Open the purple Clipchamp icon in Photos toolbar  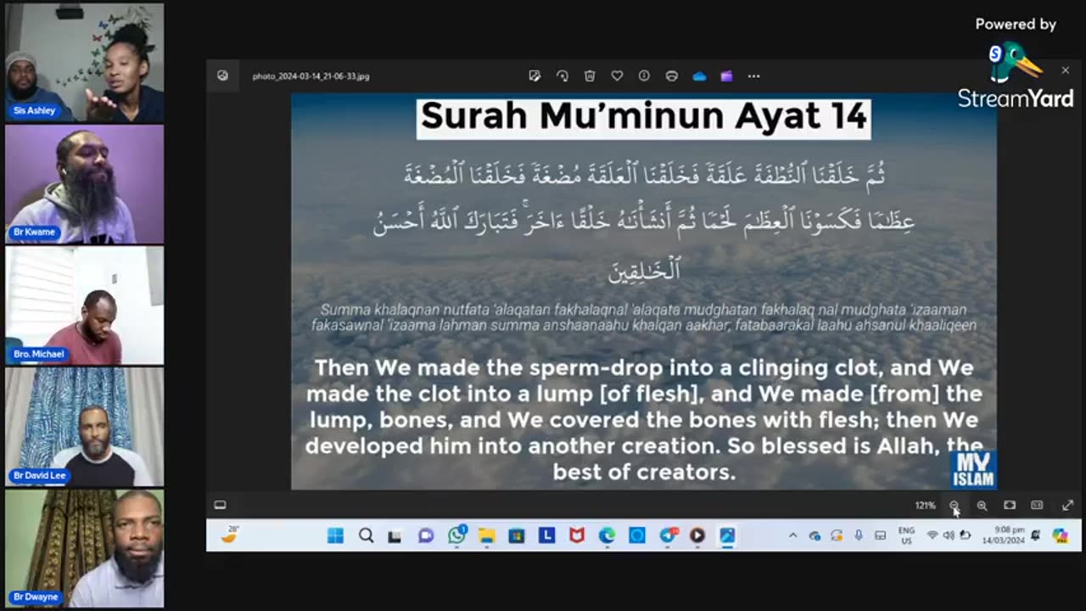click(726, 76)
